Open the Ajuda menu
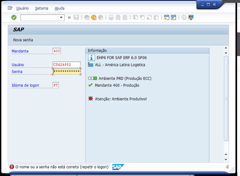The image size is (240, 176). (x=60, y=8)
